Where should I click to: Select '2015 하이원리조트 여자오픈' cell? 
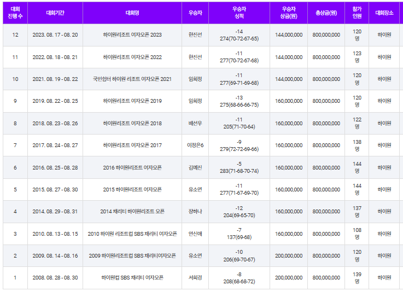click(132, 190)
